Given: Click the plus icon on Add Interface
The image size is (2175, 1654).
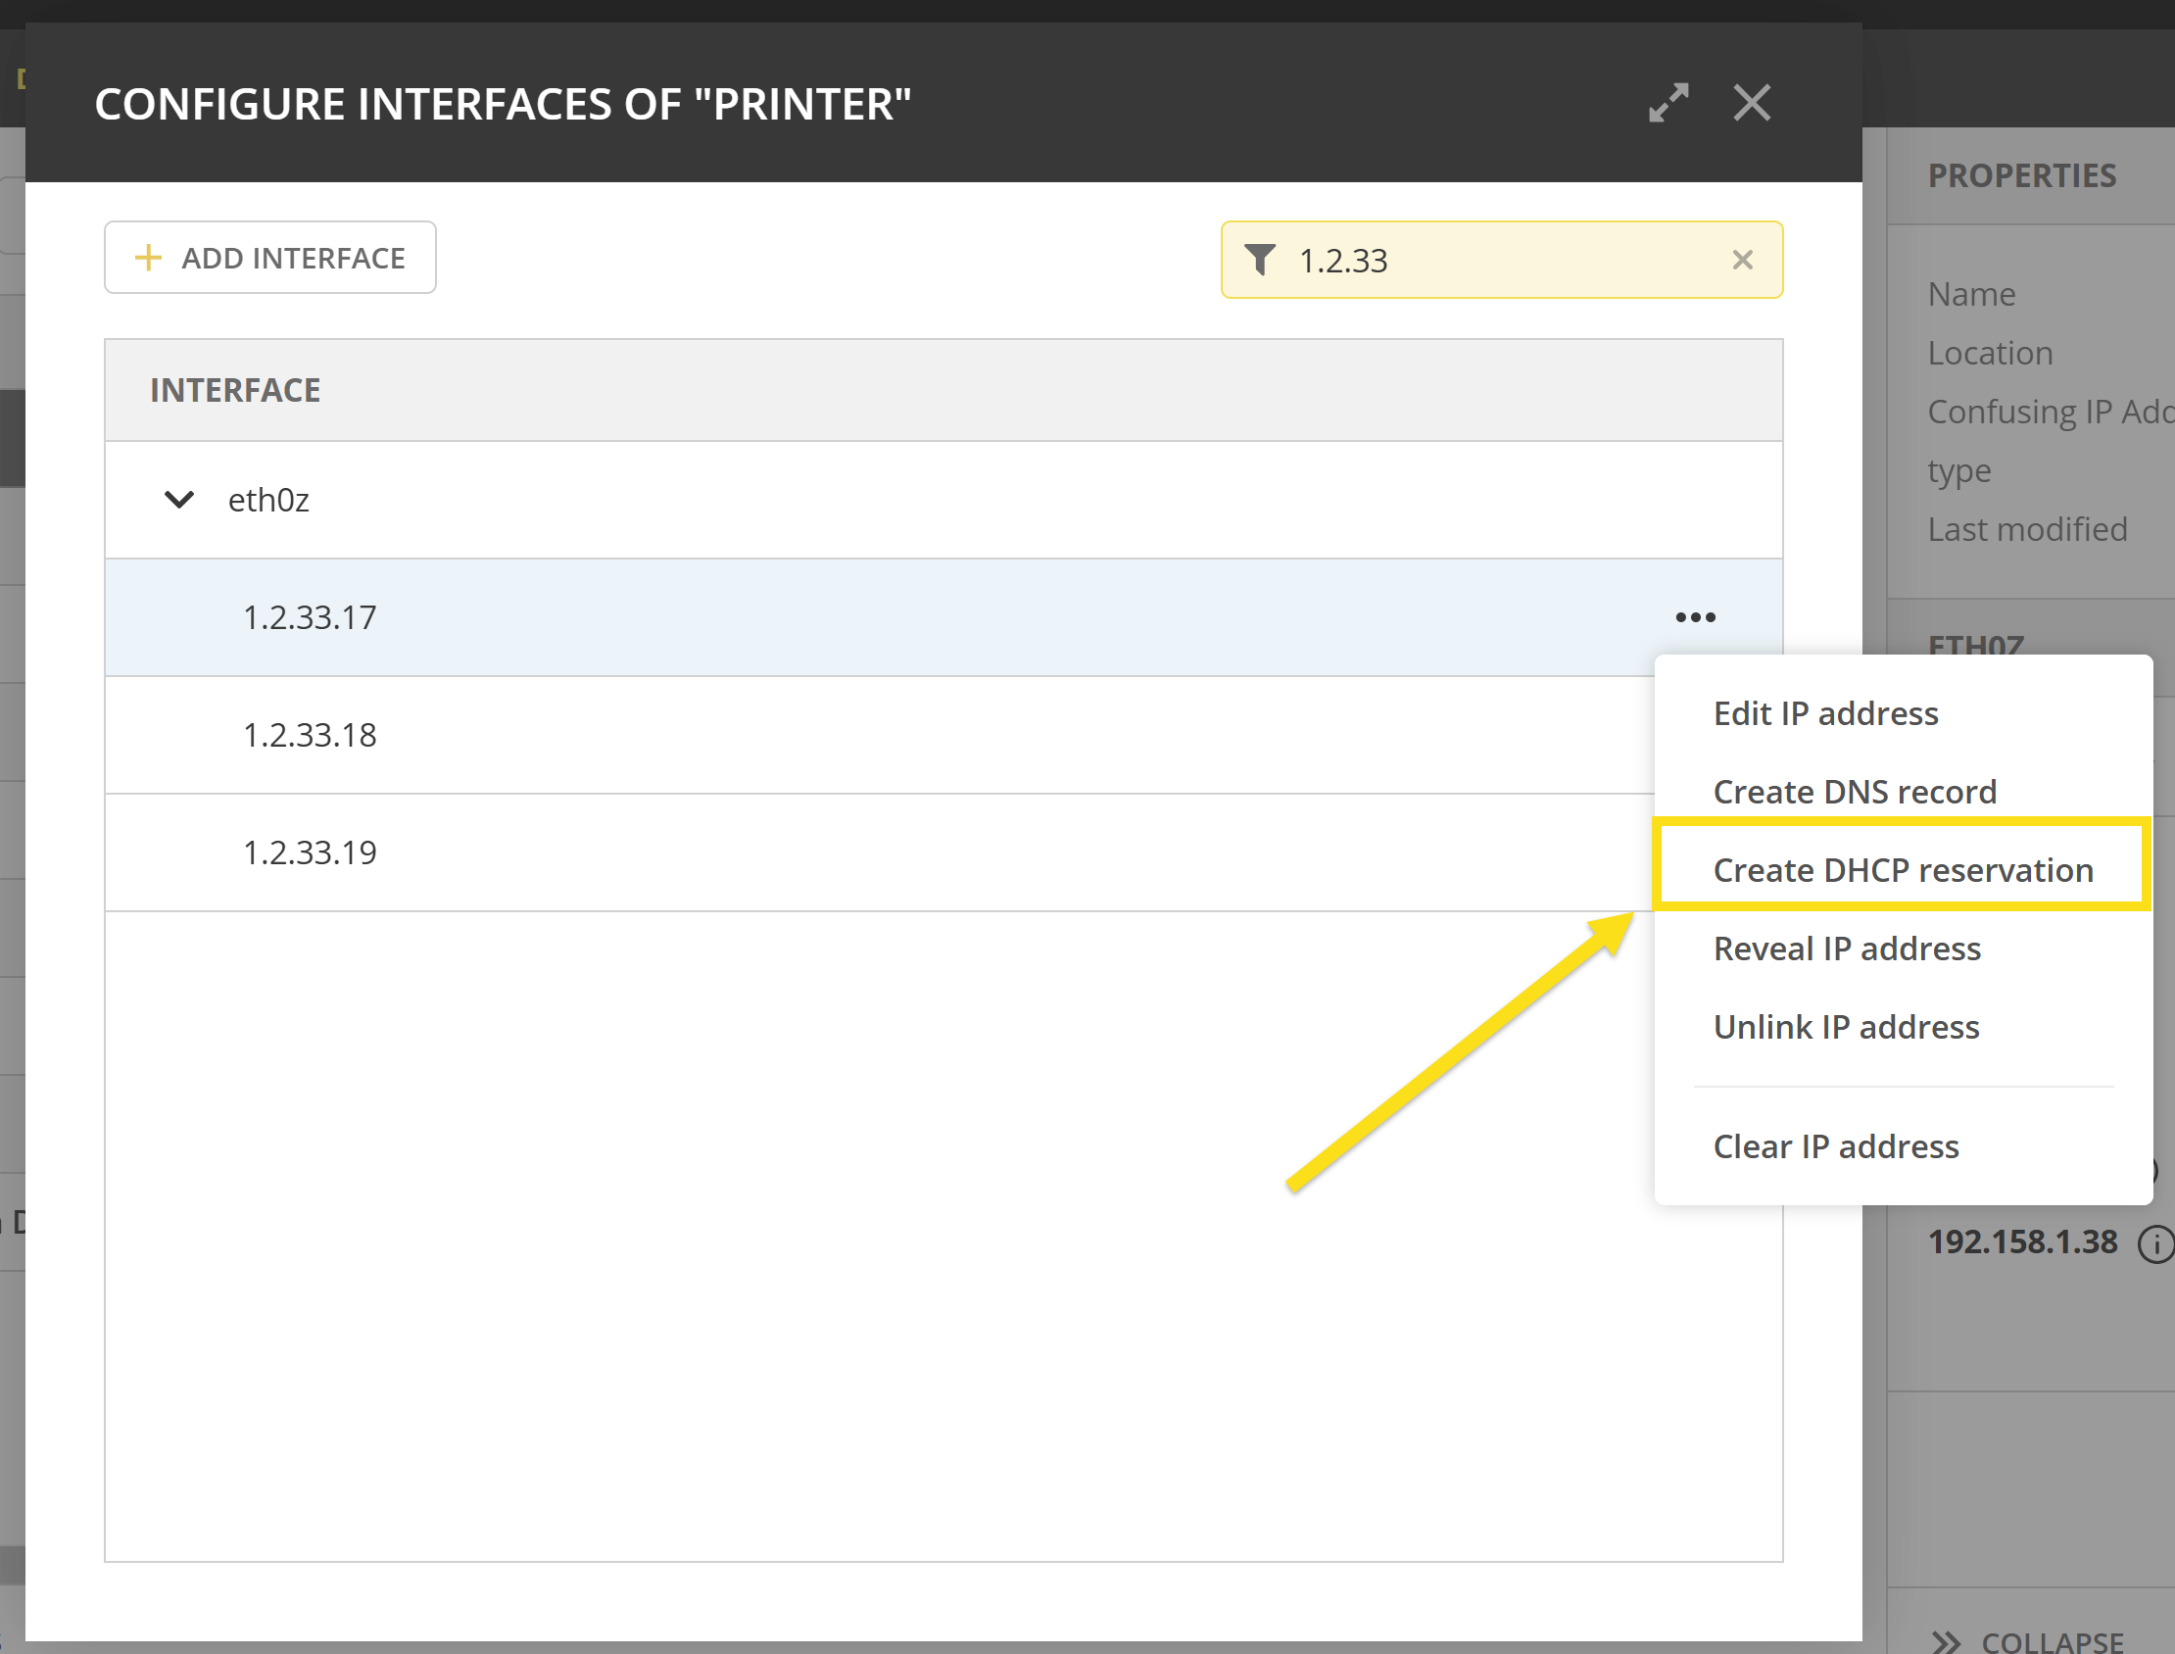Looking at the screenshot, I should point(148,257).
